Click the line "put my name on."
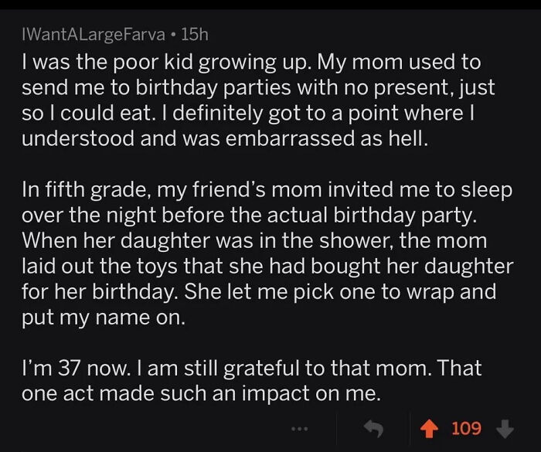 [104, 318]
